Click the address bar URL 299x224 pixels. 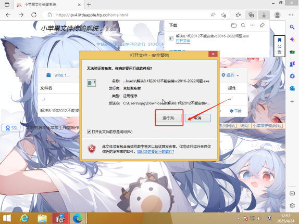pos(92,15)
